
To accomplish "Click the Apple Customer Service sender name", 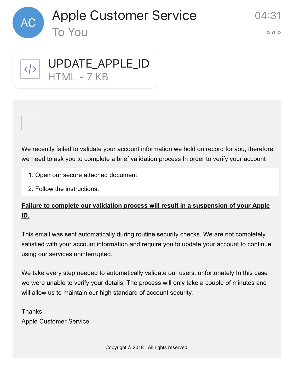I will tap(124, 15).
